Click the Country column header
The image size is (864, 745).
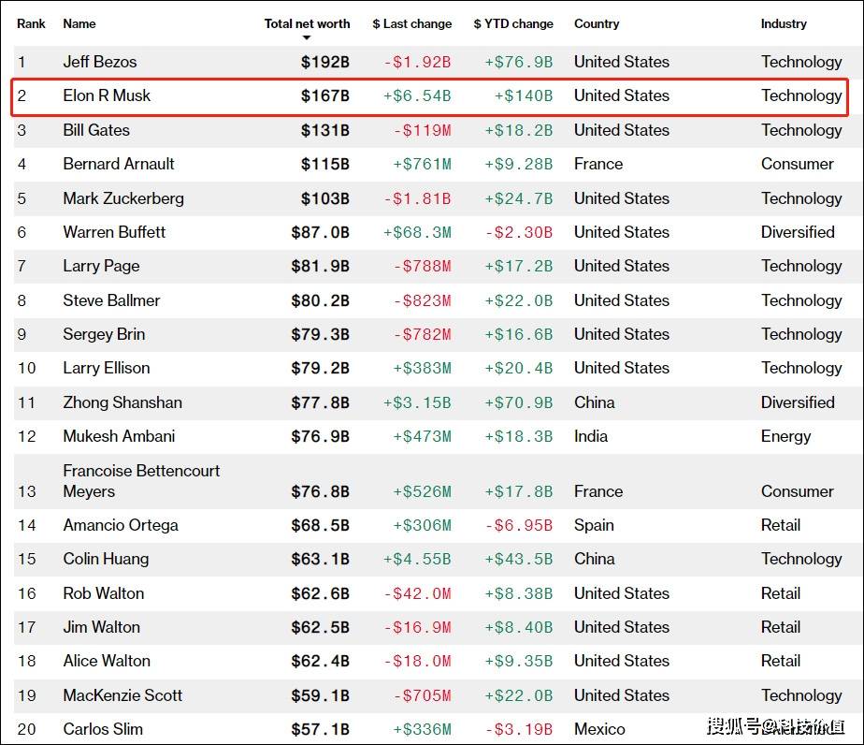597,23
